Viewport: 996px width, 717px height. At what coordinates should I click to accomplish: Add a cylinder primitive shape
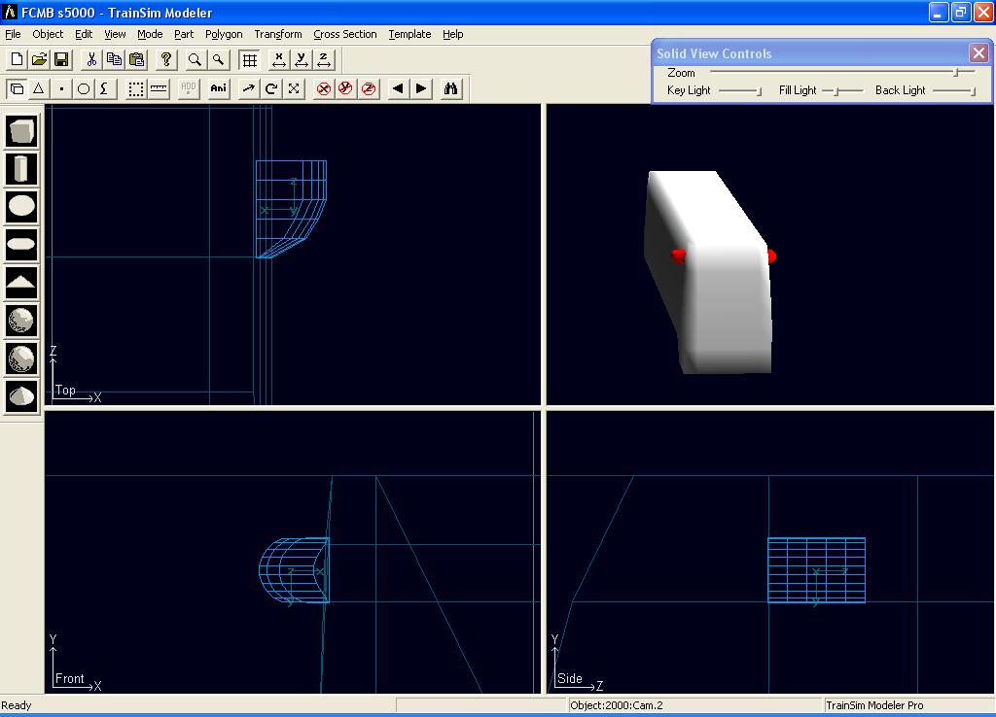(x=21, y=169)
